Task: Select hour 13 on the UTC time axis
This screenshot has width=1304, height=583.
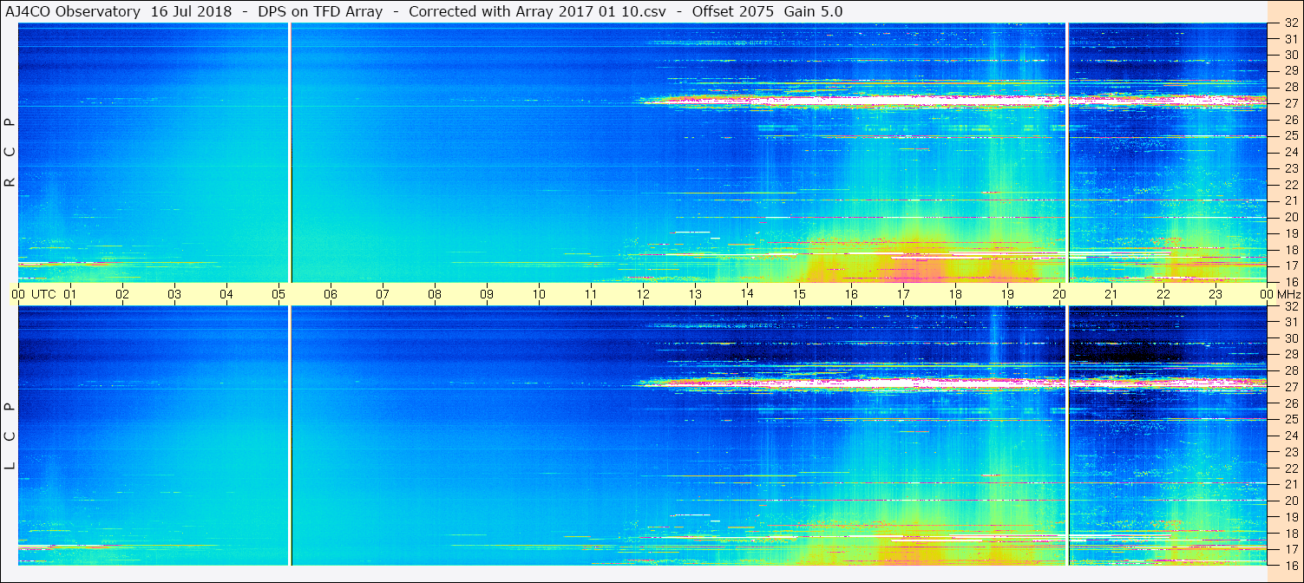Action: tap(695, 294)
